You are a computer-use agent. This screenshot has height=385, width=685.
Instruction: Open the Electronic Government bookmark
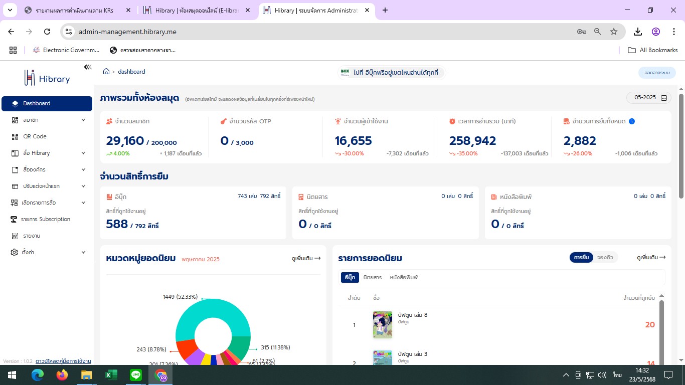[66, 50]
